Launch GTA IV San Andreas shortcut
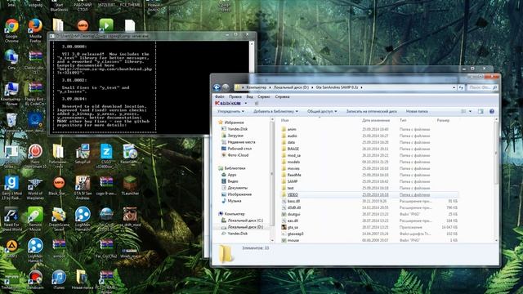The width and height of the screenshot is (523, 294). point(83,187)
